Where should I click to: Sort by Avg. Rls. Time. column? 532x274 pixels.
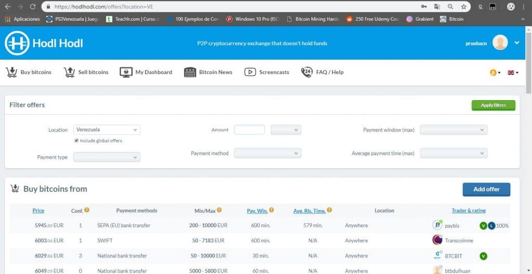310,211
